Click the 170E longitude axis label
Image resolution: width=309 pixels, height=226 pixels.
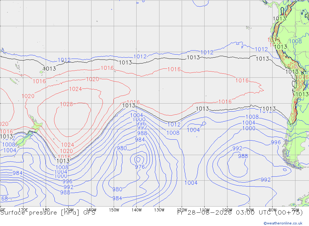pos(23,210)
